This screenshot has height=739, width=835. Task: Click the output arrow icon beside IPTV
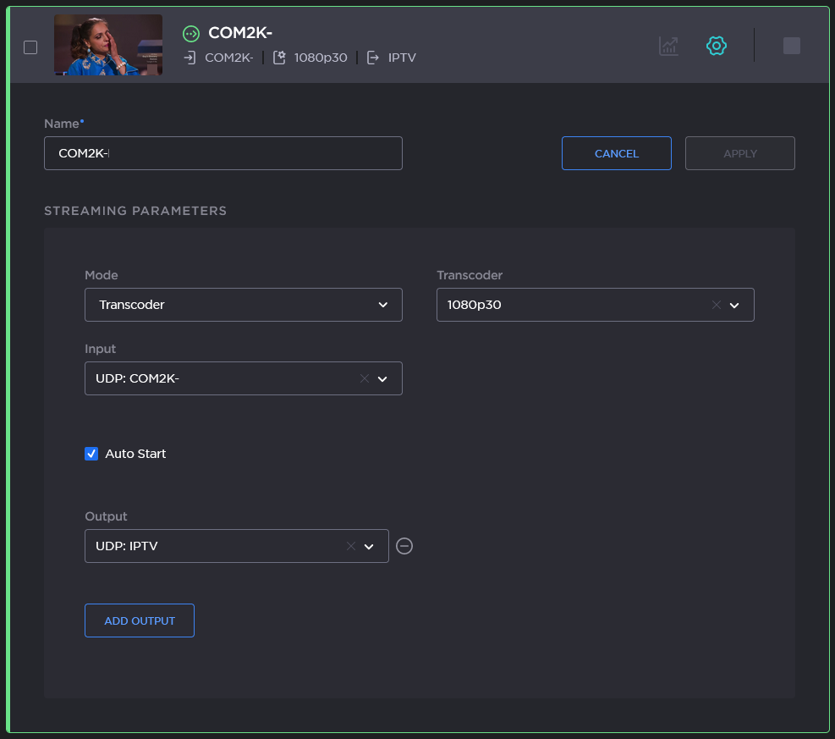click(x=372, y=58)
